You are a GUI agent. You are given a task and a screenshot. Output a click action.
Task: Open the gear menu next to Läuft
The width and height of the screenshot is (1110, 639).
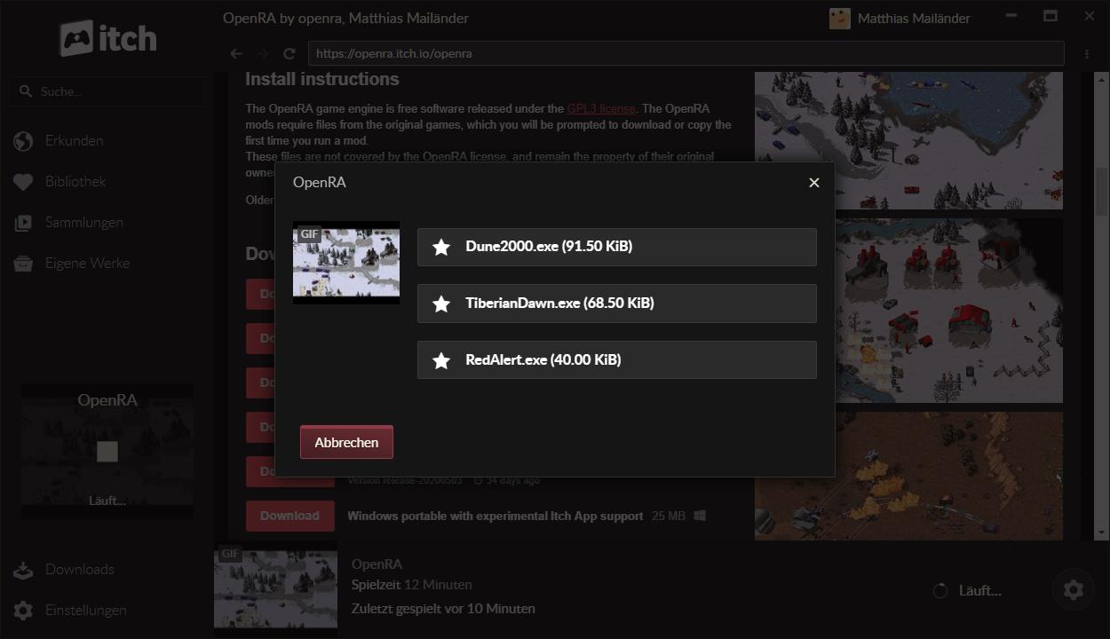click(1073, 589)
